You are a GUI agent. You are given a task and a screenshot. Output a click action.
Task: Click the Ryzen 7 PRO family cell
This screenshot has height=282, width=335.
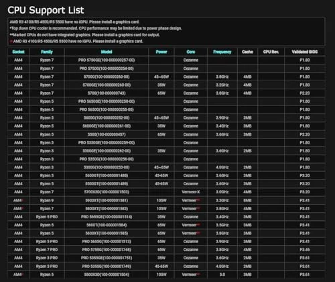(47, 250)
